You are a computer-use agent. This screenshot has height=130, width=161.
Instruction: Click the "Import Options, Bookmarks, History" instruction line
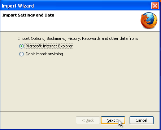coord(78,38)
